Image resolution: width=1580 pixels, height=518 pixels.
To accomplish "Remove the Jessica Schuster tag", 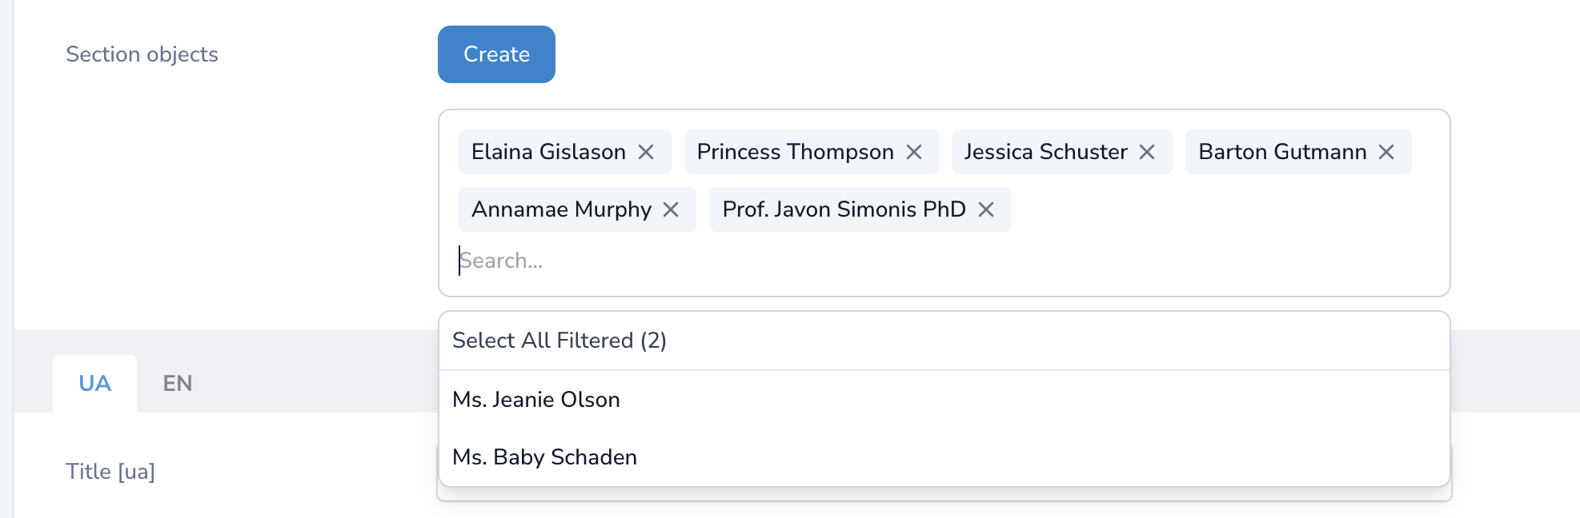I will pyautogui.click(x=1147, y=152).
